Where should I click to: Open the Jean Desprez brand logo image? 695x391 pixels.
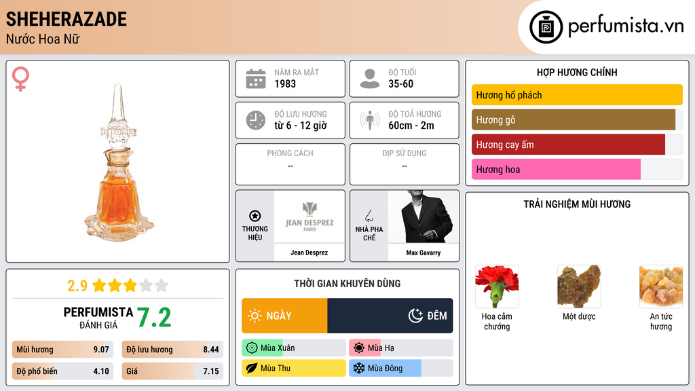pyautogui.click(x=309, y=217)
